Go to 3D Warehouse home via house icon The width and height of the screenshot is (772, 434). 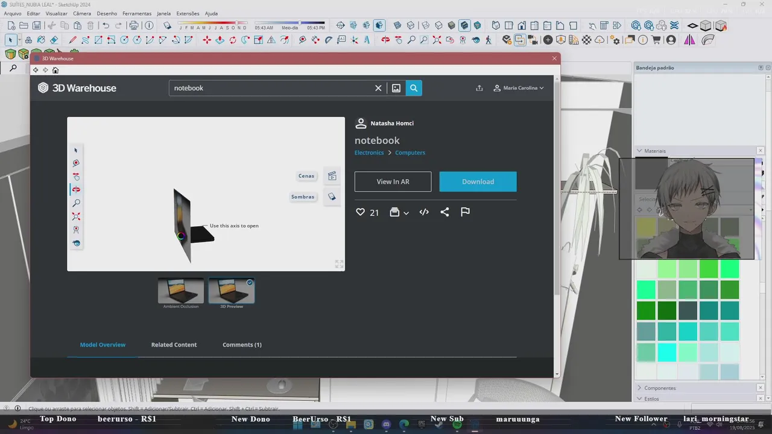pos(55,71)
